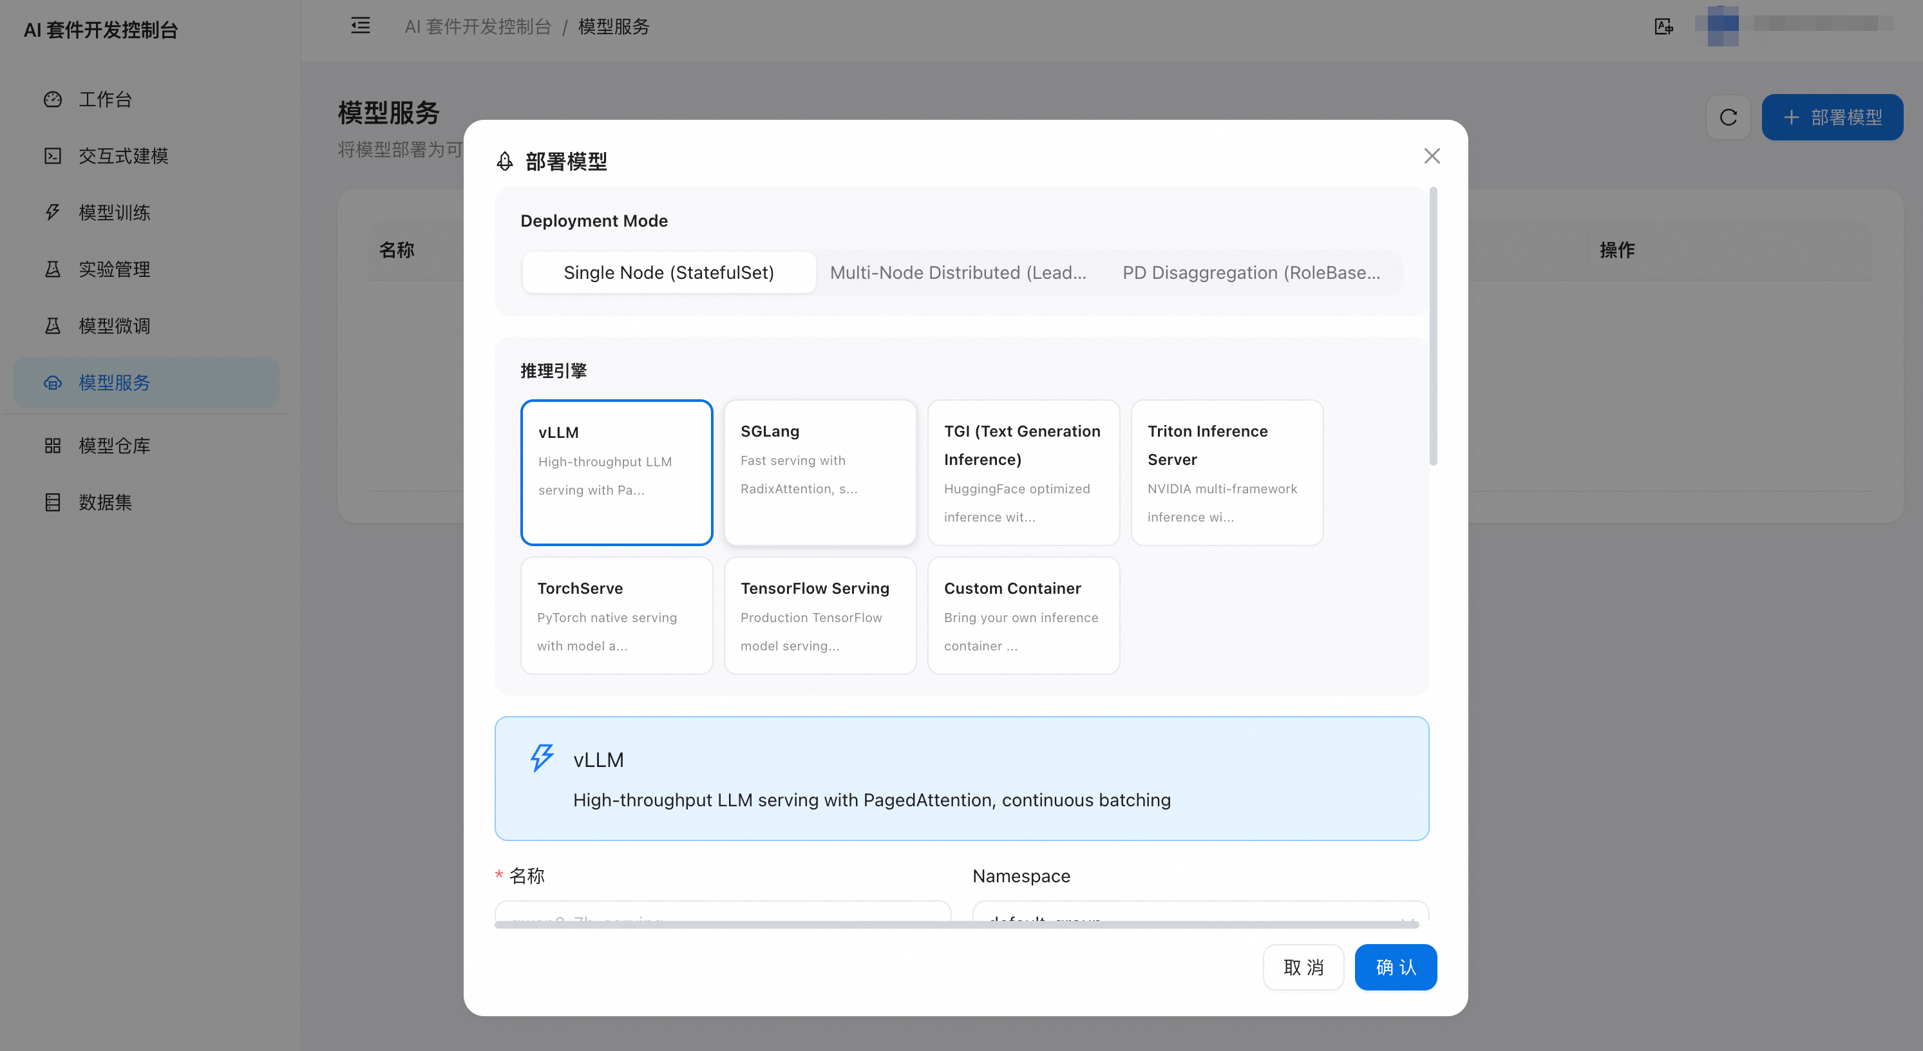Screen dimensions: 1923x1051
Task: Click the 部署模型 button behind the dialog
Action: point(1832,117)
